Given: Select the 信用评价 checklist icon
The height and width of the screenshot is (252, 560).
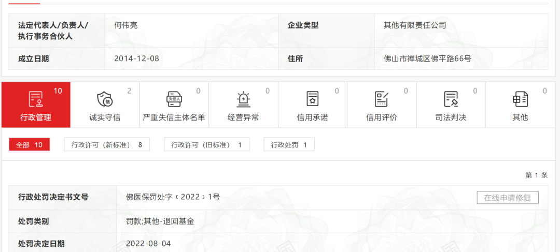Looking at the screenshot, I should click(382, 99).
